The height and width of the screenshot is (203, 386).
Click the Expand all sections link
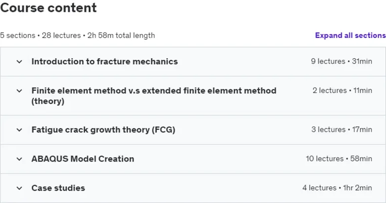350,36
